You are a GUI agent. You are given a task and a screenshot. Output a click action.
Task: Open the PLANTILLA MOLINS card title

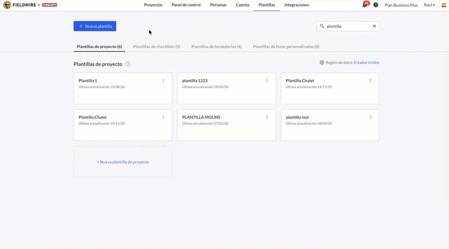coord(201,117)
